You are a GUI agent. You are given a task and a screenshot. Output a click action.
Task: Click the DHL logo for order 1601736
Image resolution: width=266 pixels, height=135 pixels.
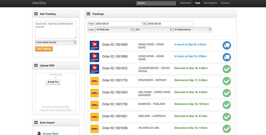(x=94, y=105)
